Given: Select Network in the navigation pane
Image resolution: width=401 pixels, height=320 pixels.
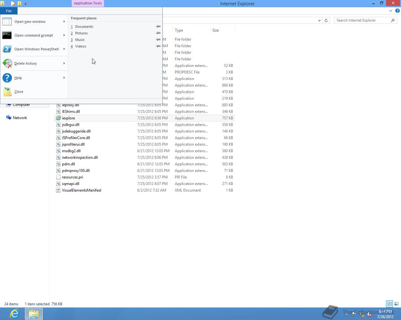Looking at the screenshot, I should tap(20, 118).
